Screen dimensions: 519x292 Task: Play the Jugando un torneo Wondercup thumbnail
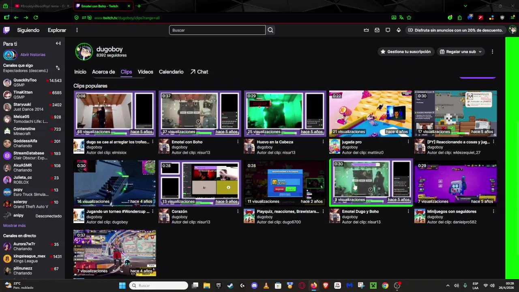tap(114, 183)
